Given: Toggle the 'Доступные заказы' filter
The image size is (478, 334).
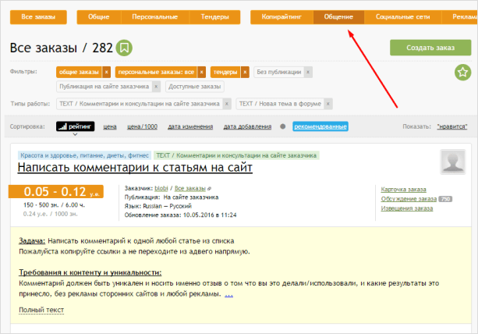Looking at the screenshot, I should click(195, 86).
